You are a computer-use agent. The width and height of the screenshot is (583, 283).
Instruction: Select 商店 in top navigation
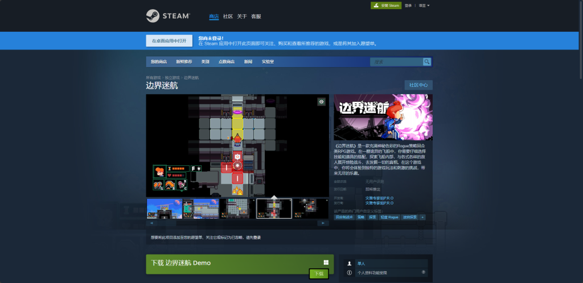214,16
